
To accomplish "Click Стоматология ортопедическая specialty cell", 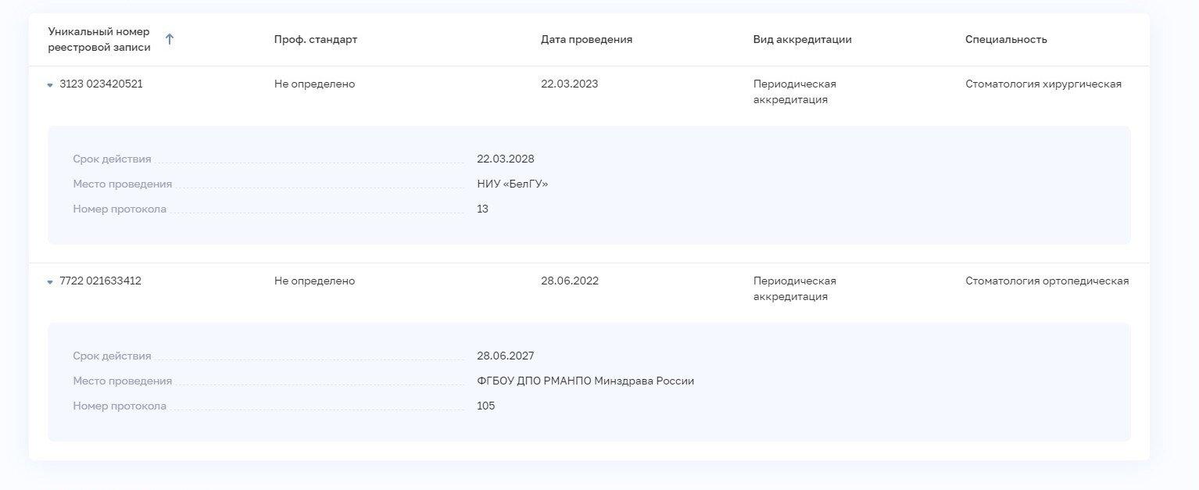I will point(1047,281).
